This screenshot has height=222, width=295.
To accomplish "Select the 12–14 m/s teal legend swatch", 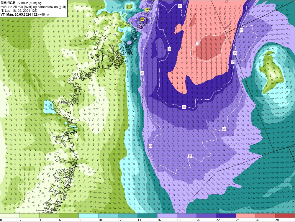I will coord(128,216).
